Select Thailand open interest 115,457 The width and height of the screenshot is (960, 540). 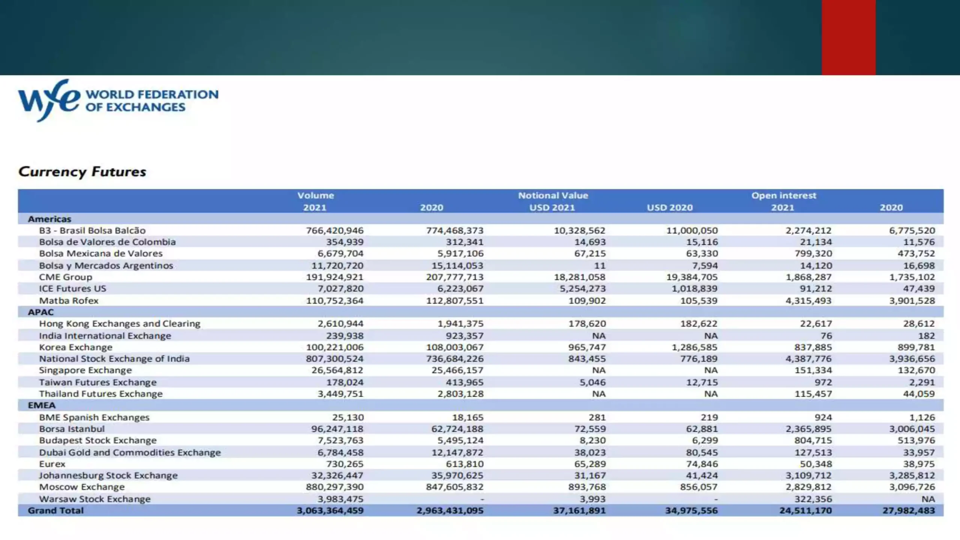[813, 394]
